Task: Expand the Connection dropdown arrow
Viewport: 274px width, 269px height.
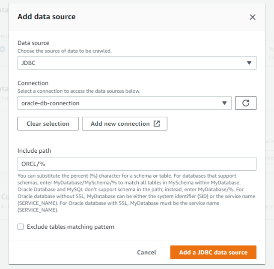Action: [224, 103]
